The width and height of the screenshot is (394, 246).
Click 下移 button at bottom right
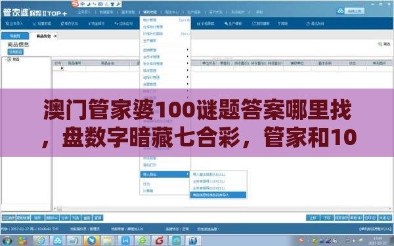coord(327,218)
